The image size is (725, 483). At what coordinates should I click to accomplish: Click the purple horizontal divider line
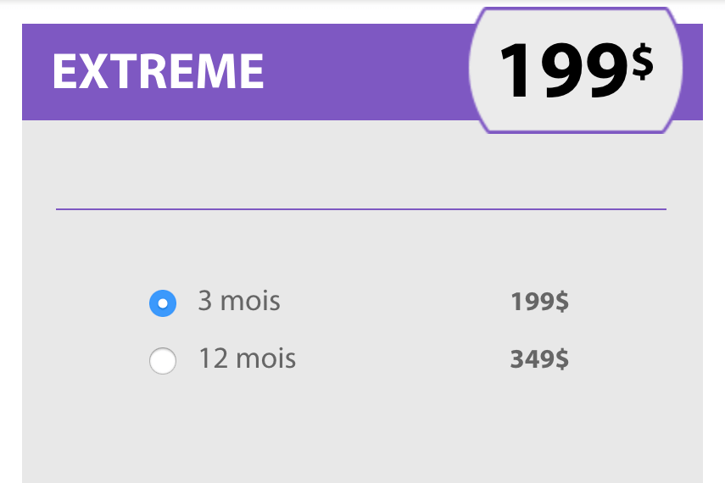360,208
